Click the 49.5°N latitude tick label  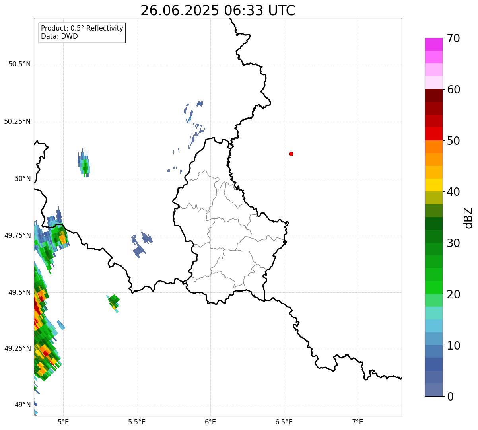pyautogui.click(x=19, y=292)
